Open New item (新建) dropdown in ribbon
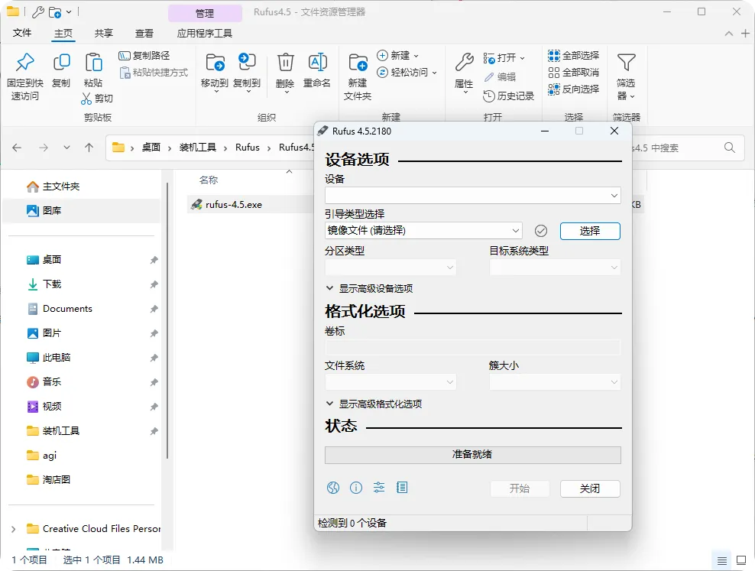 [397, 55]
